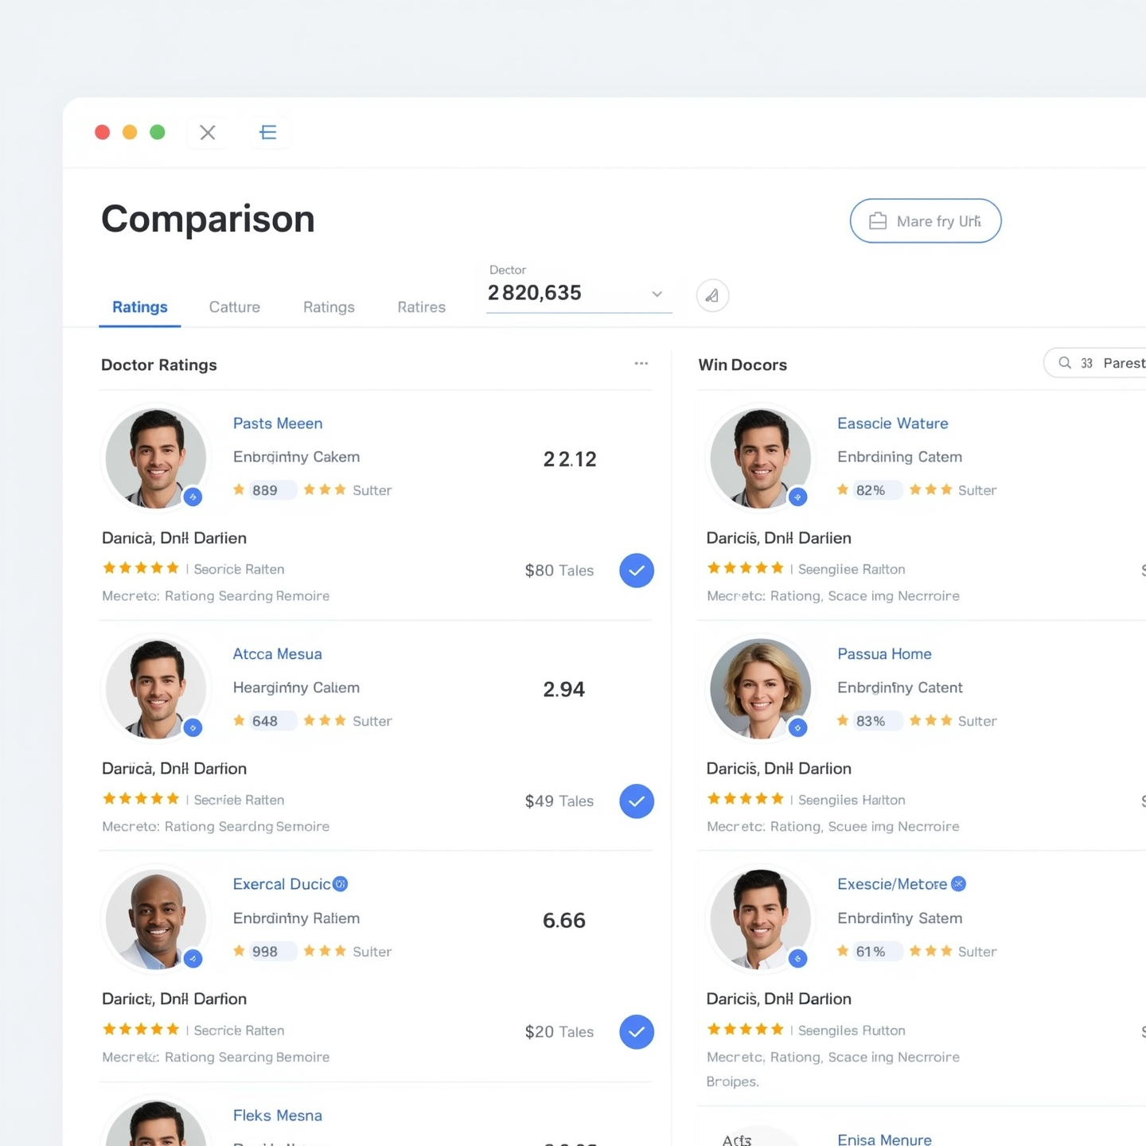Open Passua Home profile link
Screen dimensions: 1146x1146
pos(884,654)
